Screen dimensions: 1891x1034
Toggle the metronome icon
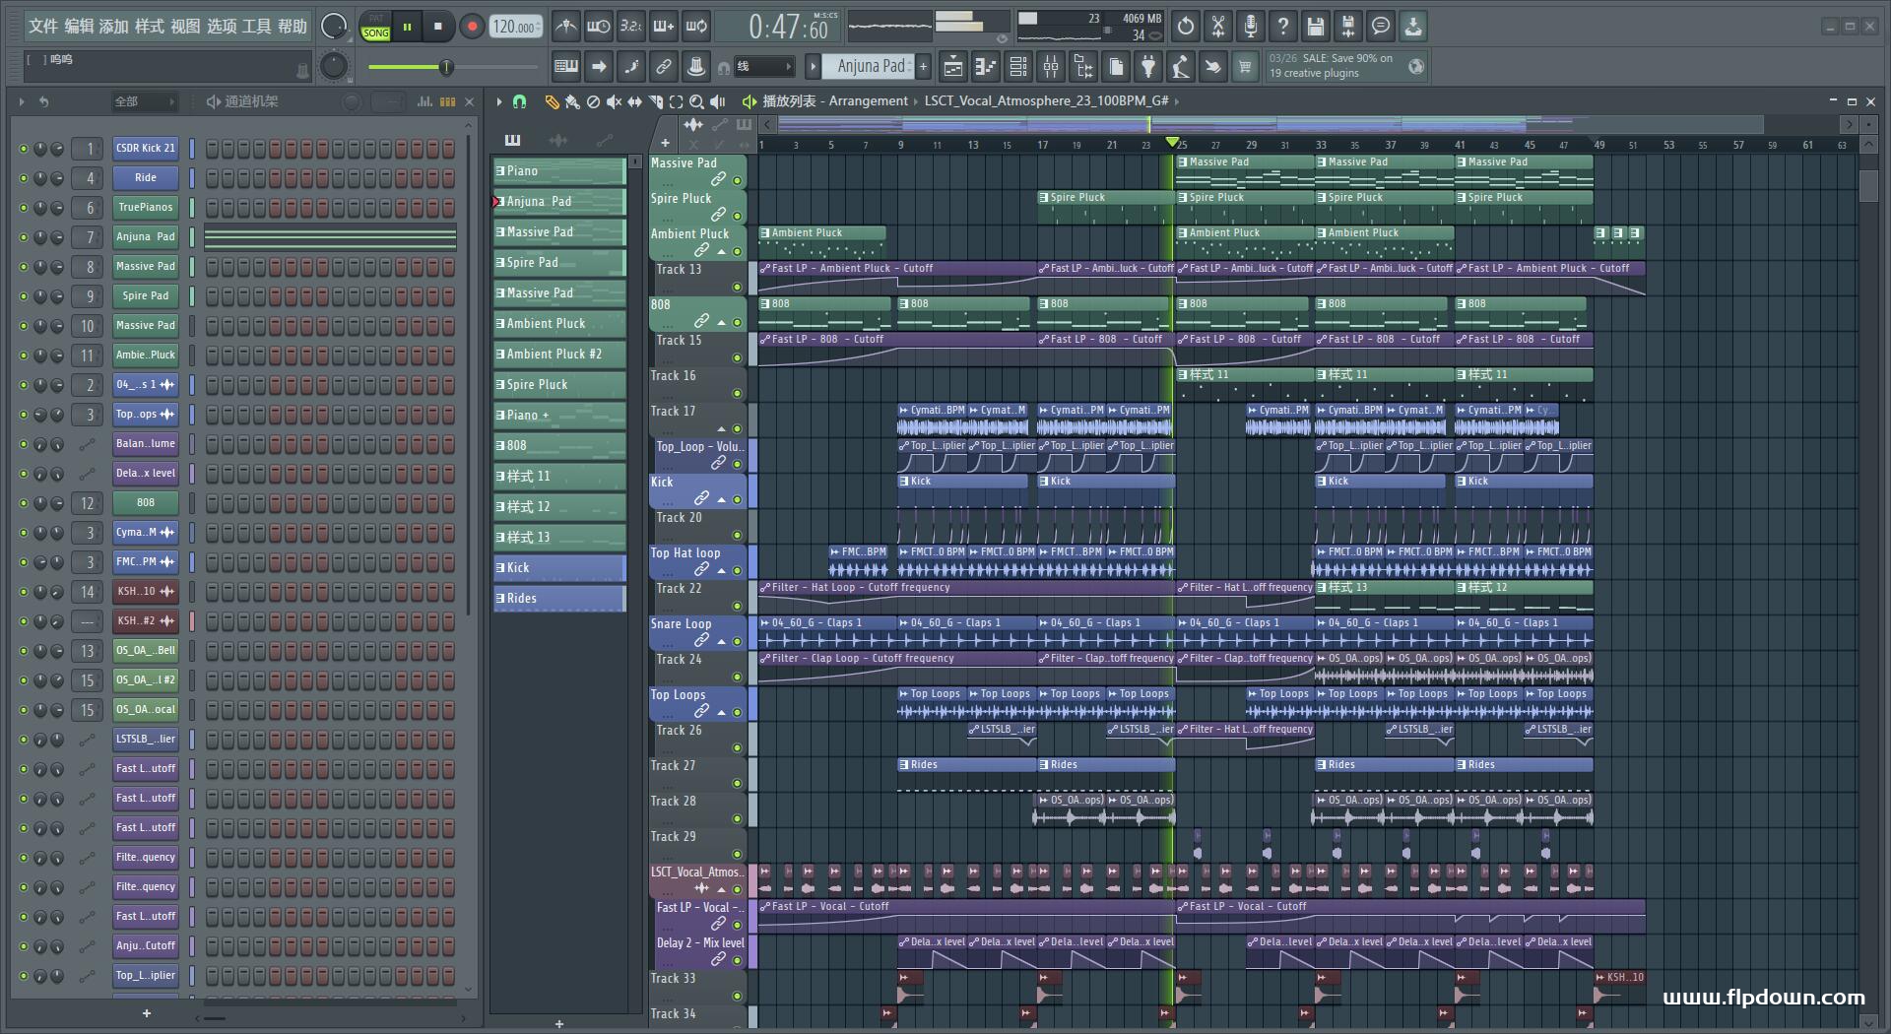(x=565, y=27)
